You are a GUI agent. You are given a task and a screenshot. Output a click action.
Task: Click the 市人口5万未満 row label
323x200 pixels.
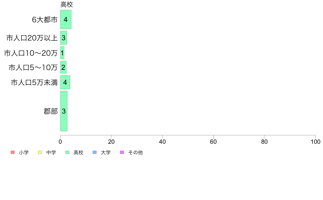click(x=34, y=82)
